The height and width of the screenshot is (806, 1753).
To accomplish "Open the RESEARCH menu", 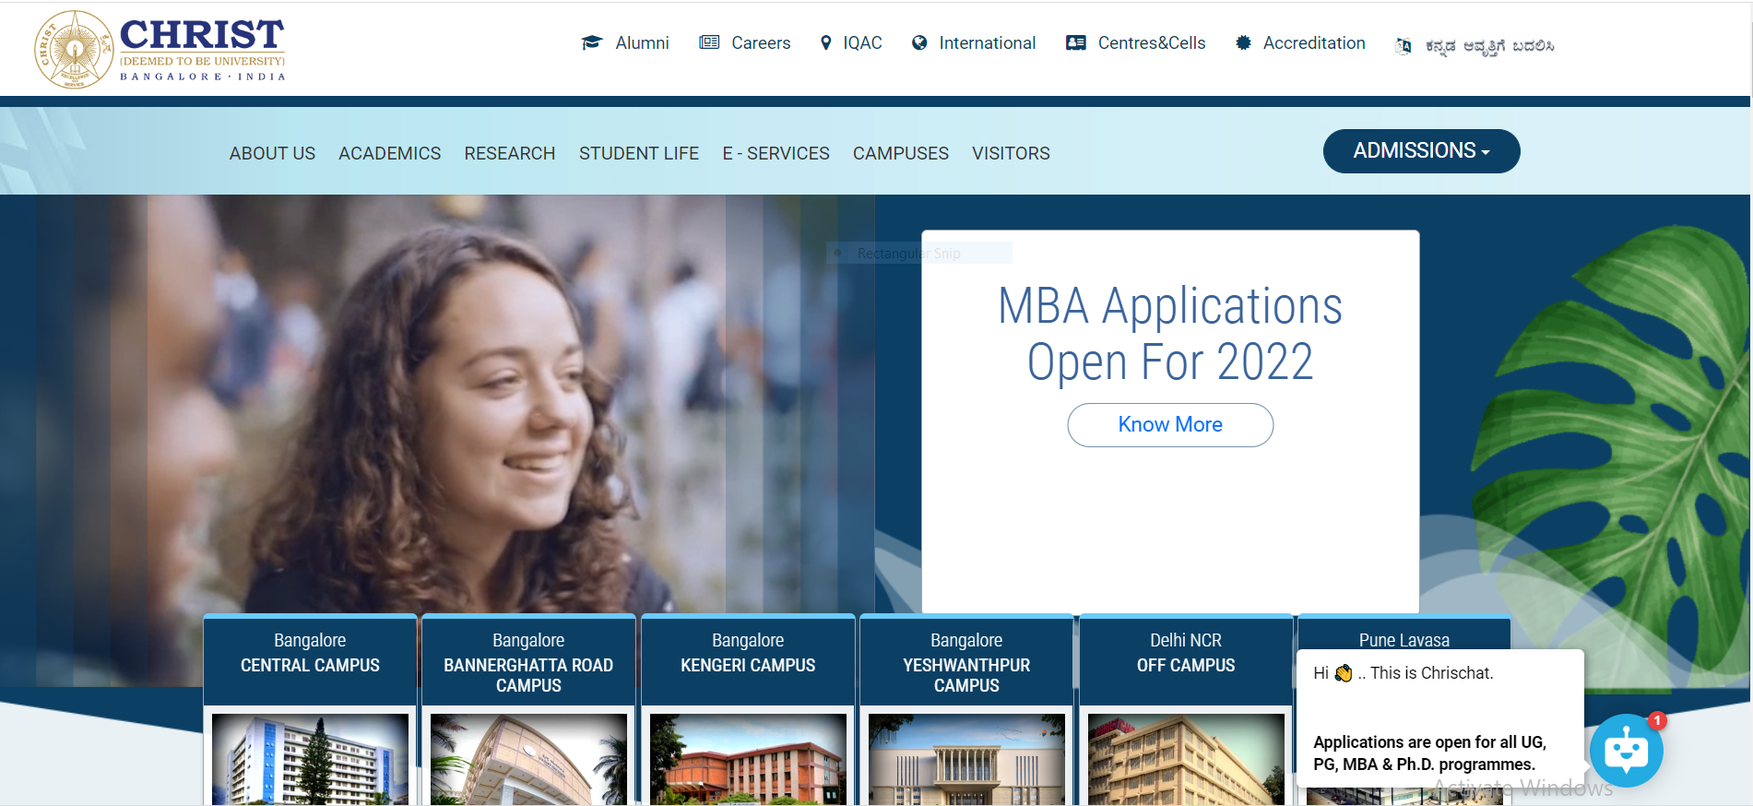I will coord(510,153).
